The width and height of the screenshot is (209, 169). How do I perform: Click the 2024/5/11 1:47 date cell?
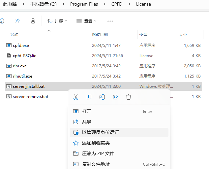tap(106, 46)
